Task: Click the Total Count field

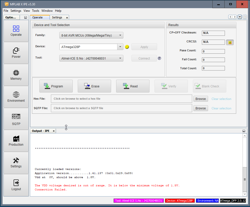Action: [x=213, y=68]
